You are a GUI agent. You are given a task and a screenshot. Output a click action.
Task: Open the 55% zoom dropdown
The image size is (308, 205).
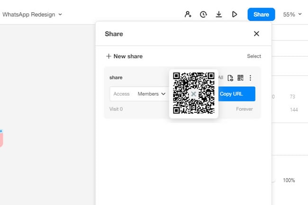point(292,14)
